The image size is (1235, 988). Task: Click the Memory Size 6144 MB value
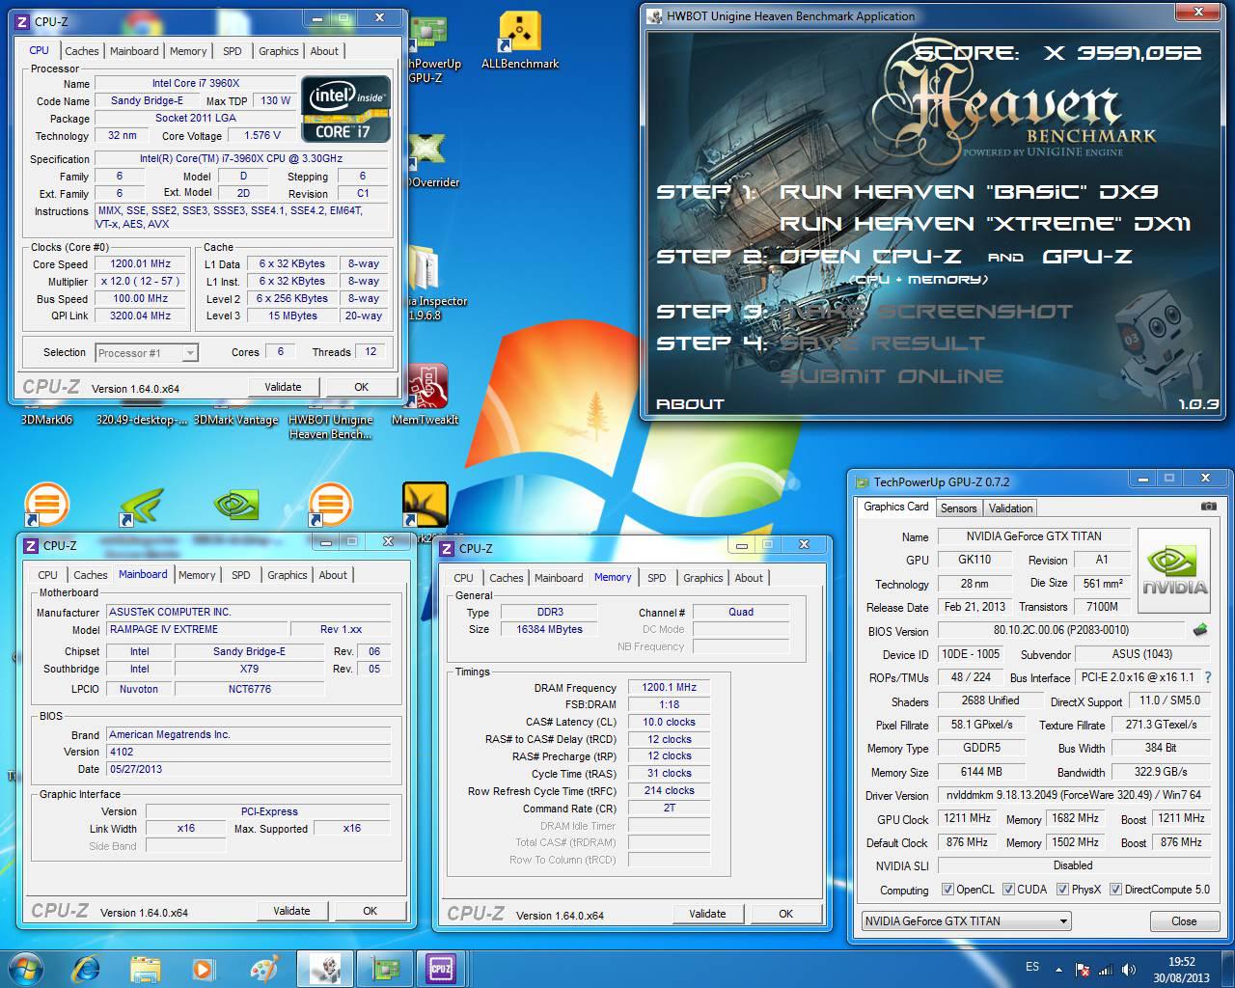(x=981, y=772)
